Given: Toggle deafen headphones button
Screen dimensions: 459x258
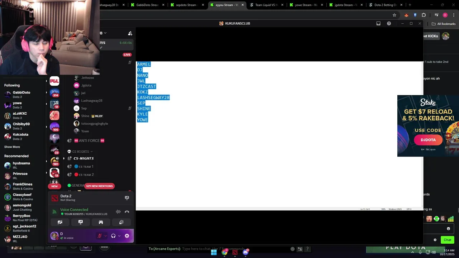Looking at the screenshot, I should tap(113, 236).
